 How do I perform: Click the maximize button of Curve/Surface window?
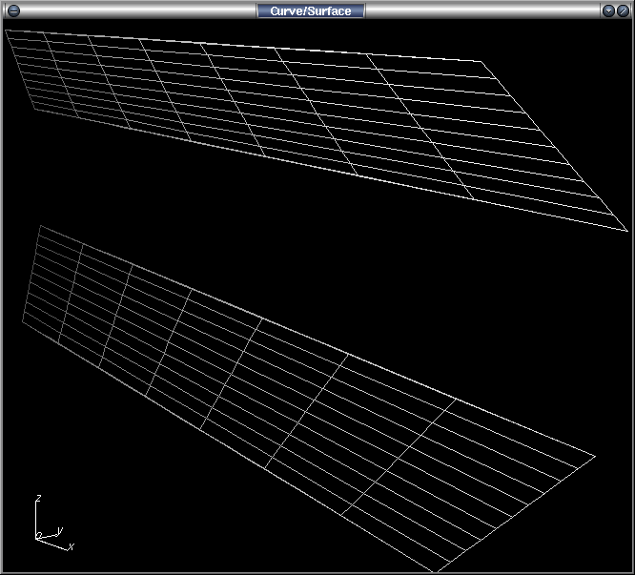pos(623,10)
